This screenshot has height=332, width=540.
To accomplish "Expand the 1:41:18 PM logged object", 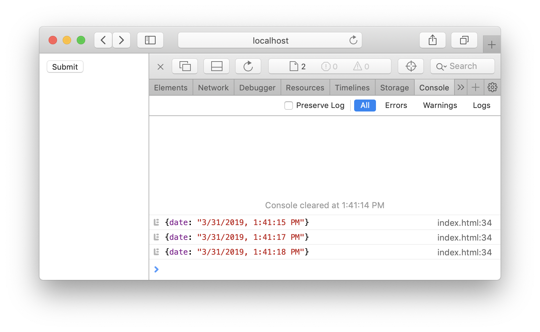I will 157,252.
